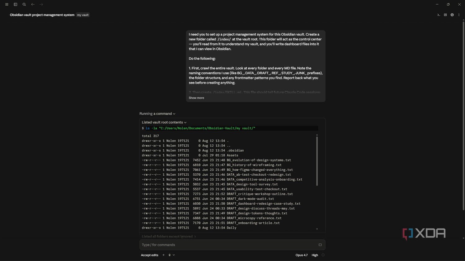This screenshot has height=261, width=465.
Task: Click the terminal output scroll-down arrow
Action: click(x=317, y=229)
